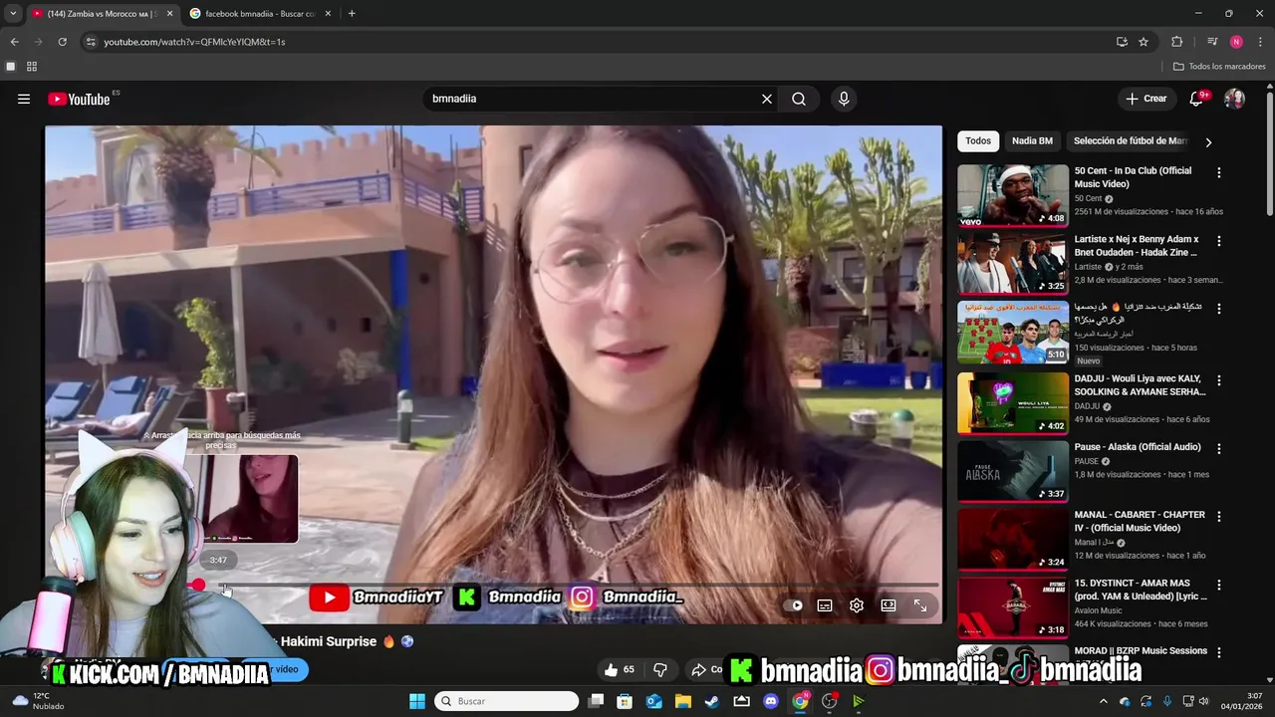
Task: Toggle the video autoplay switch
Action: 794,605
